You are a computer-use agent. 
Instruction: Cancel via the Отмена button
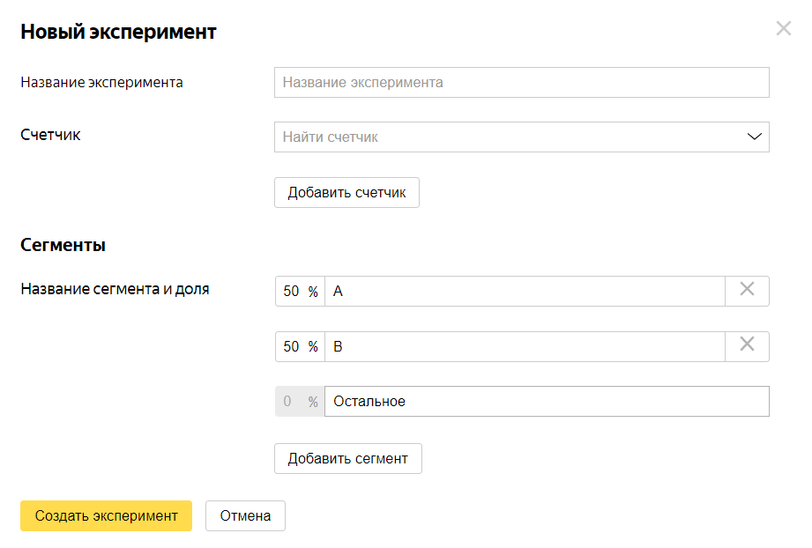[x=245, y=515]
